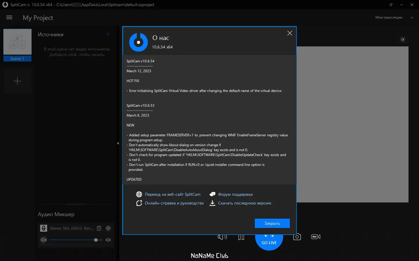Click the preview brightness sun icon
Viewport: 419px width, 261px height.
click(403, 39)
